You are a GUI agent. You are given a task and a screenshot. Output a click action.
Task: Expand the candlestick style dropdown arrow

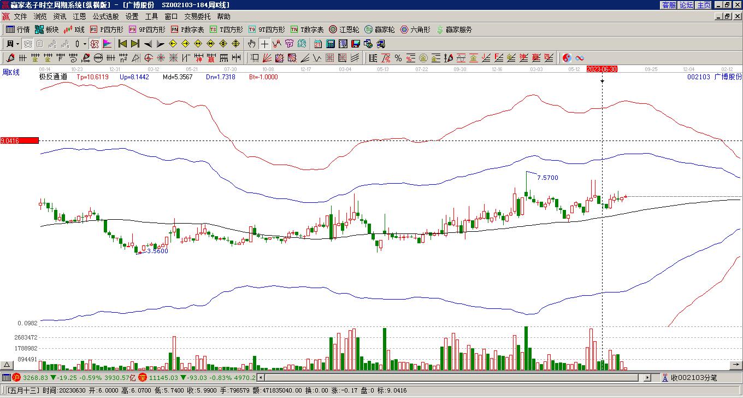pyautogui.click(x=85, y=44)
